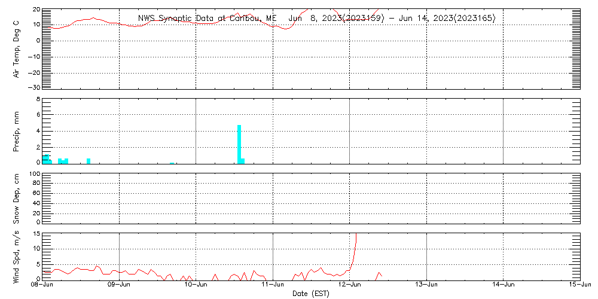Click the first precipitation bar at 08-Jun

(x=46, y=158)
